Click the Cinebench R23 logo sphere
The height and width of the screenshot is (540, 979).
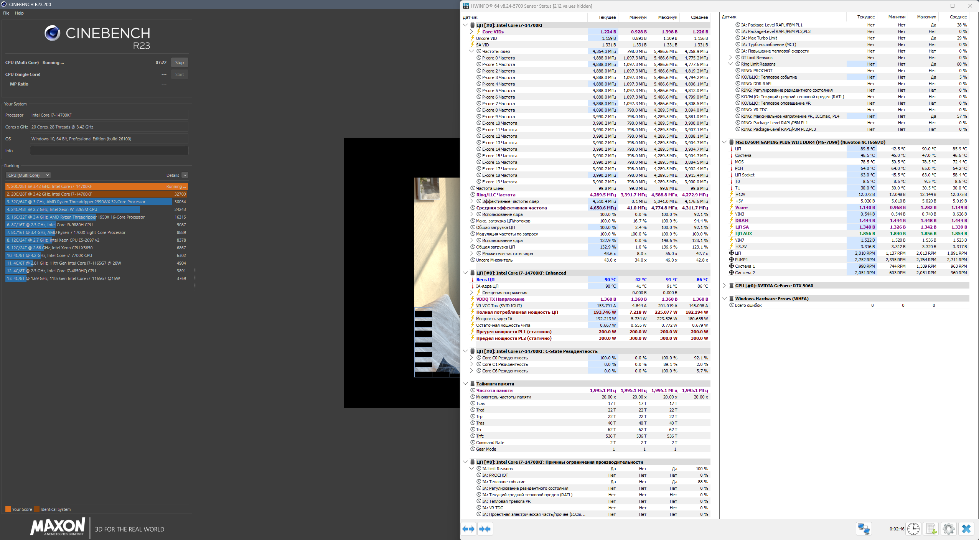[52, 33]
